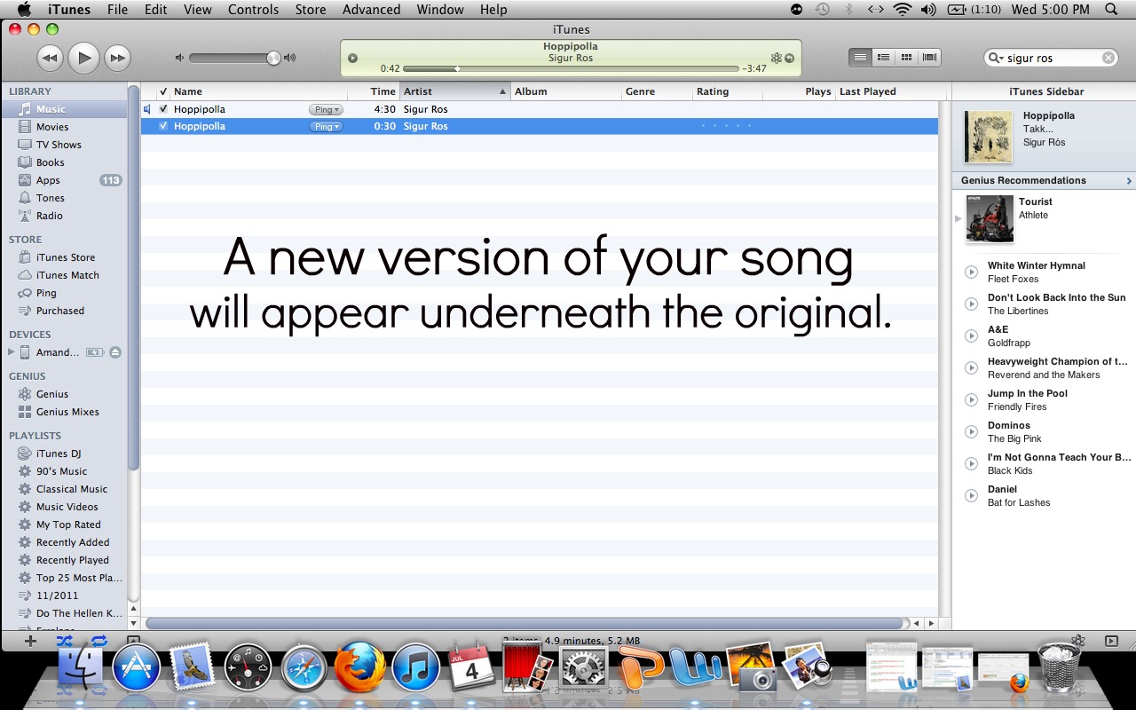Screen dimensions: 1136x710
Task: Open Firefox from the Dock
Action: pos(359,667)
